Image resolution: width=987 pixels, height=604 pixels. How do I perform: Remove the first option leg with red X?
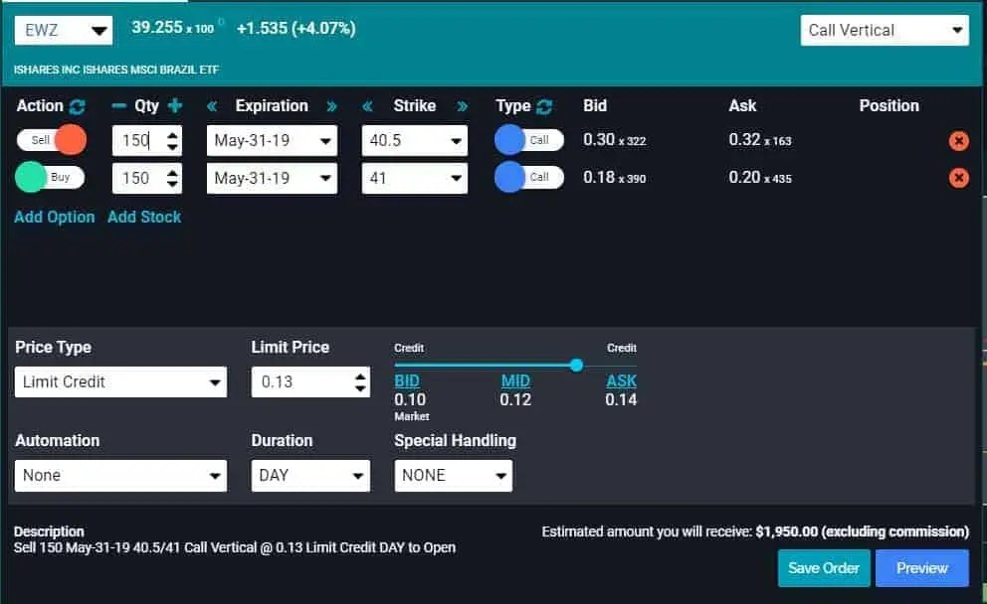958,140
